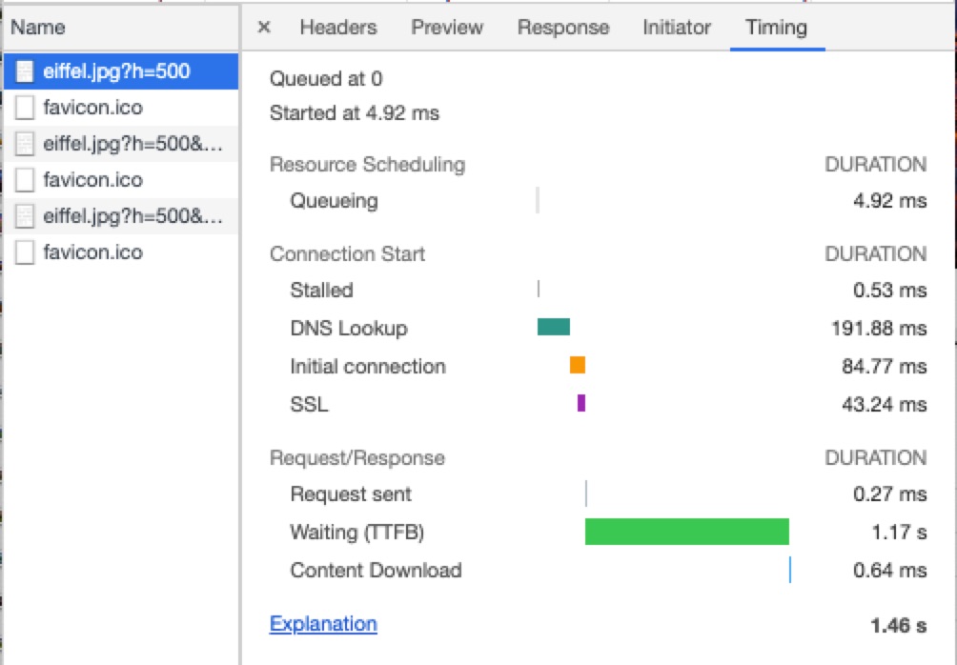Click the orange Initial connection bar
Screen dimensions: 957x665
578,365
